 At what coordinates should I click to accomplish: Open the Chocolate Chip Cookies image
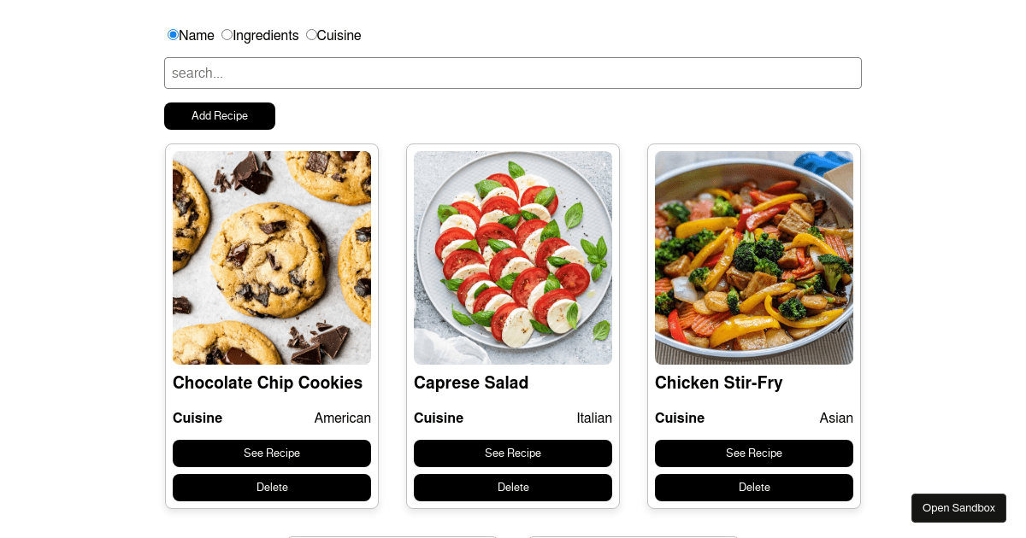[x=272, y=258]
